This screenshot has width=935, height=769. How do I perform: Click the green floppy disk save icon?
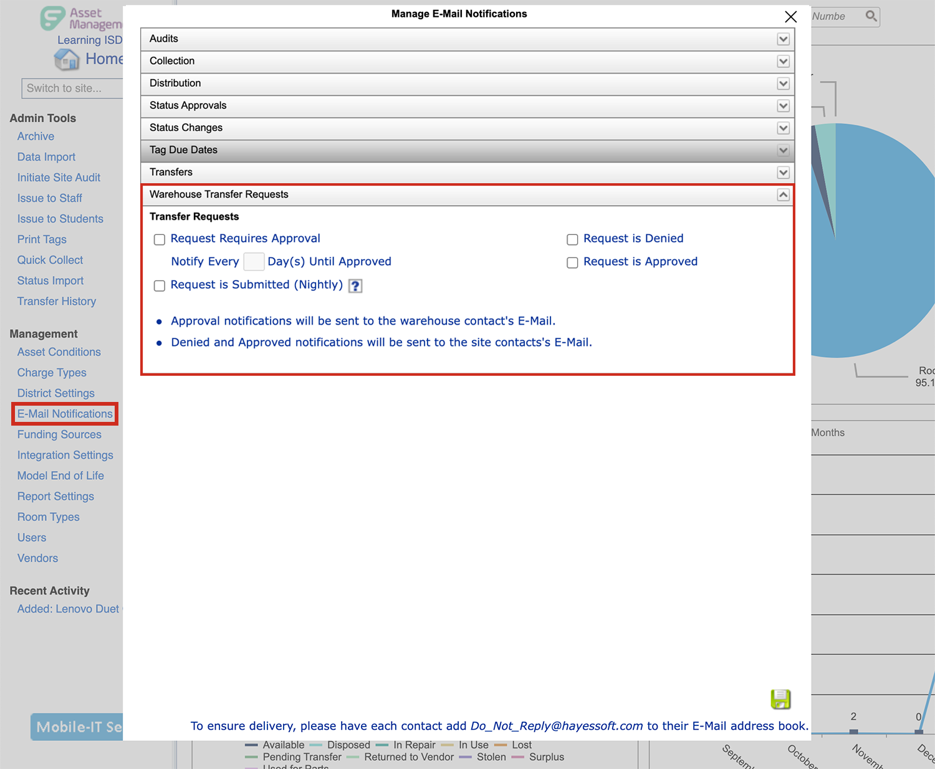click(780, 699)
